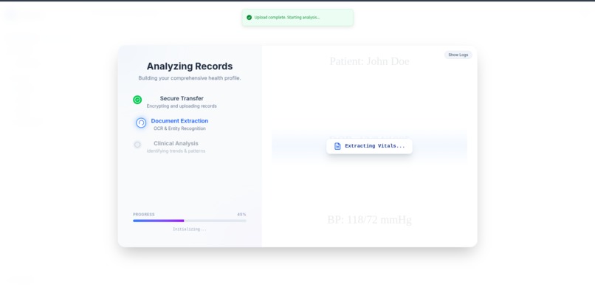Select the Document Extraction step title
Screen dimensions: 595x290
(x=179, y=121)
